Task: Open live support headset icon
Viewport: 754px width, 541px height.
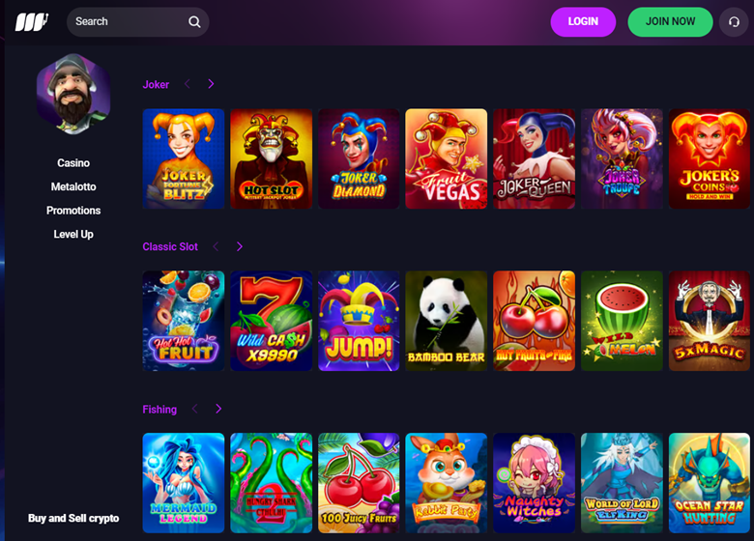Action: (734, 21)
